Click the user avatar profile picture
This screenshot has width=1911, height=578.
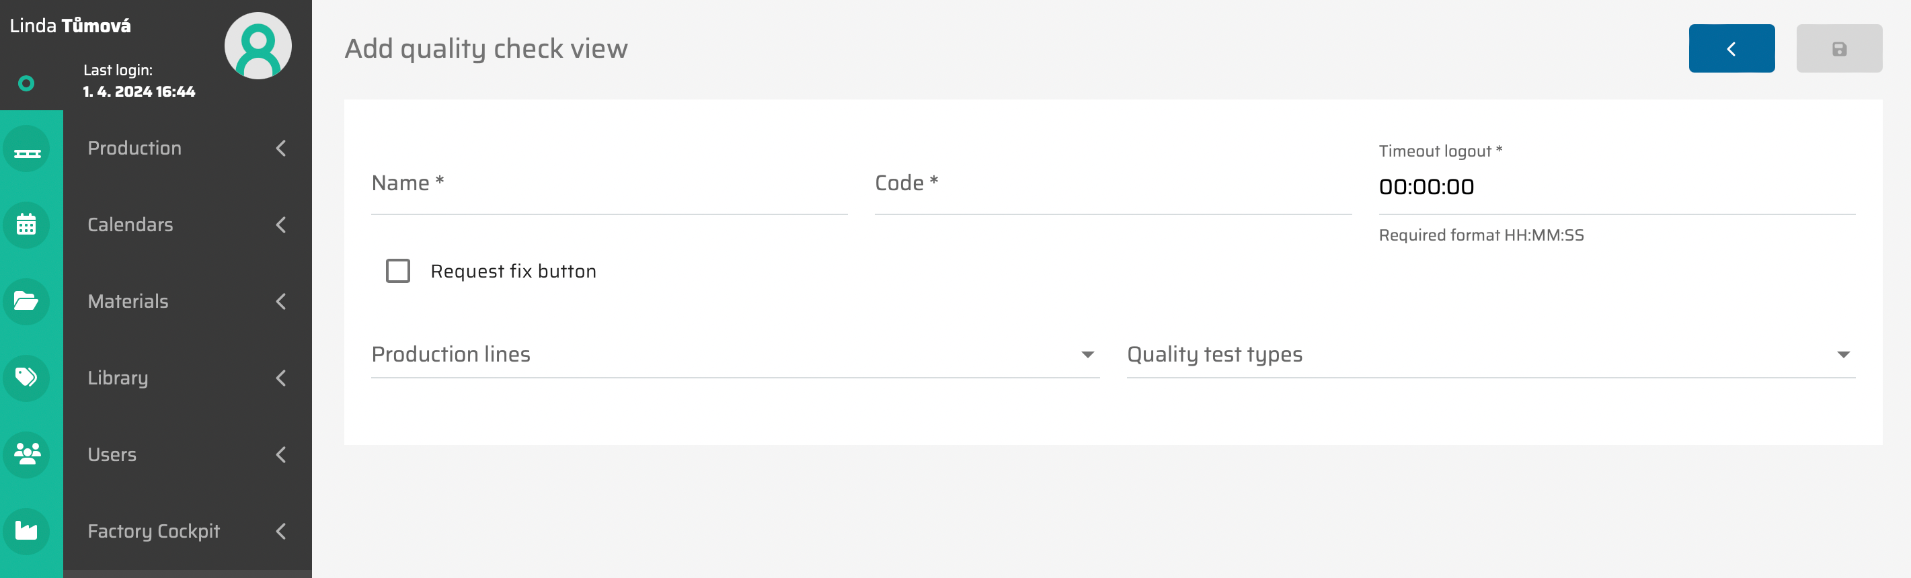258,46
